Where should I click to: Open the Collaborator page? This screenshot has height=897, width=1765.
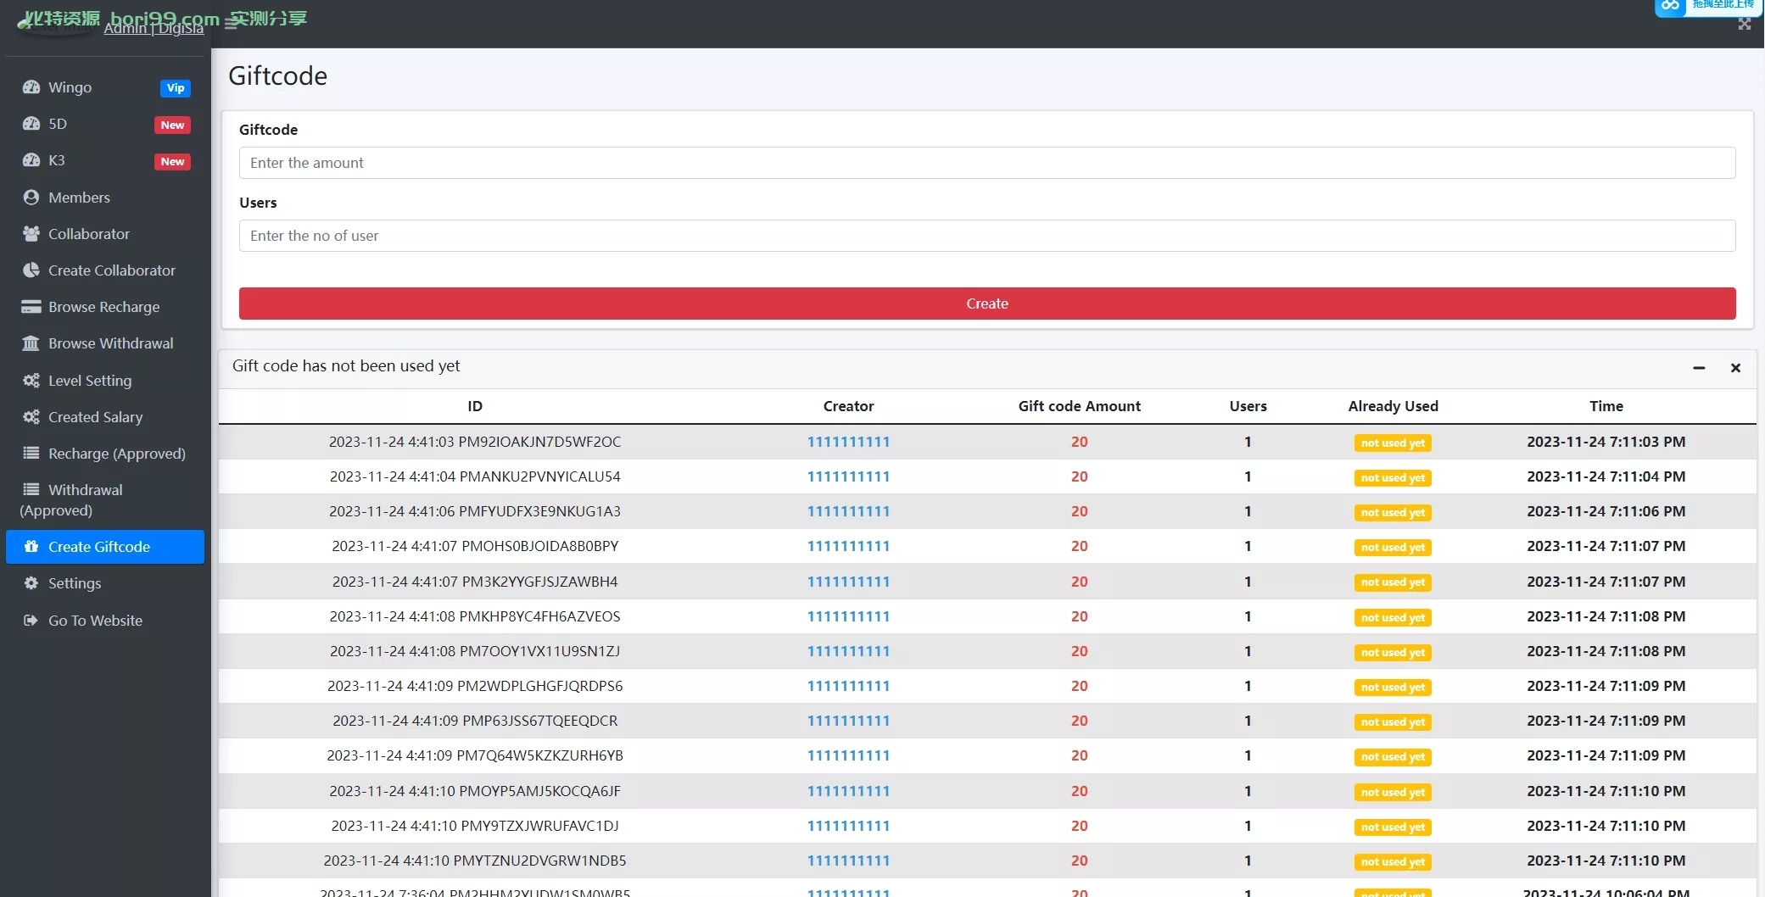pyautogui.click(x=105, y=234)
